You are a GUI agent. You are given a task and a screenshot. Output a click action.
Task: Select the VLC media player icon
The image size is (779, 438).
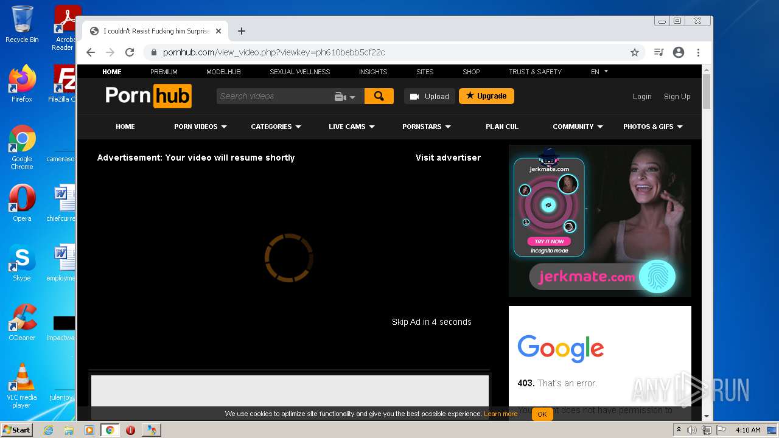(x=22, y=386)
